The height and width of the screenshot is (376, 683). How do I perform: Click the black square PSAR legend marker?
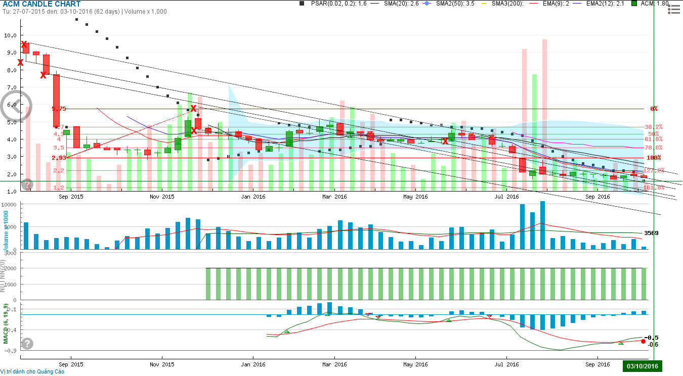coord(302,4)
